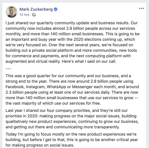The image size is (149, 148).
Task: Click the paragraph beginning 'This was a good quarter'
Action: [x=72, y=90]
